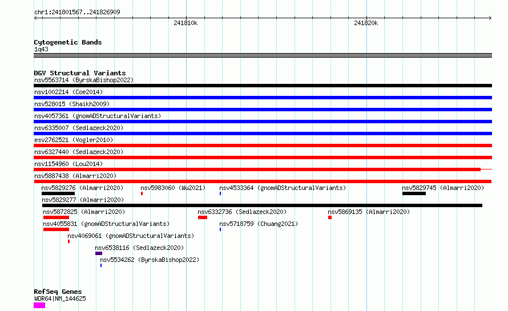The width and height of the screenshot is (508, 311).
Task: Click the gray 1q43 cytogenetic band bar
Action: point(263,55)
